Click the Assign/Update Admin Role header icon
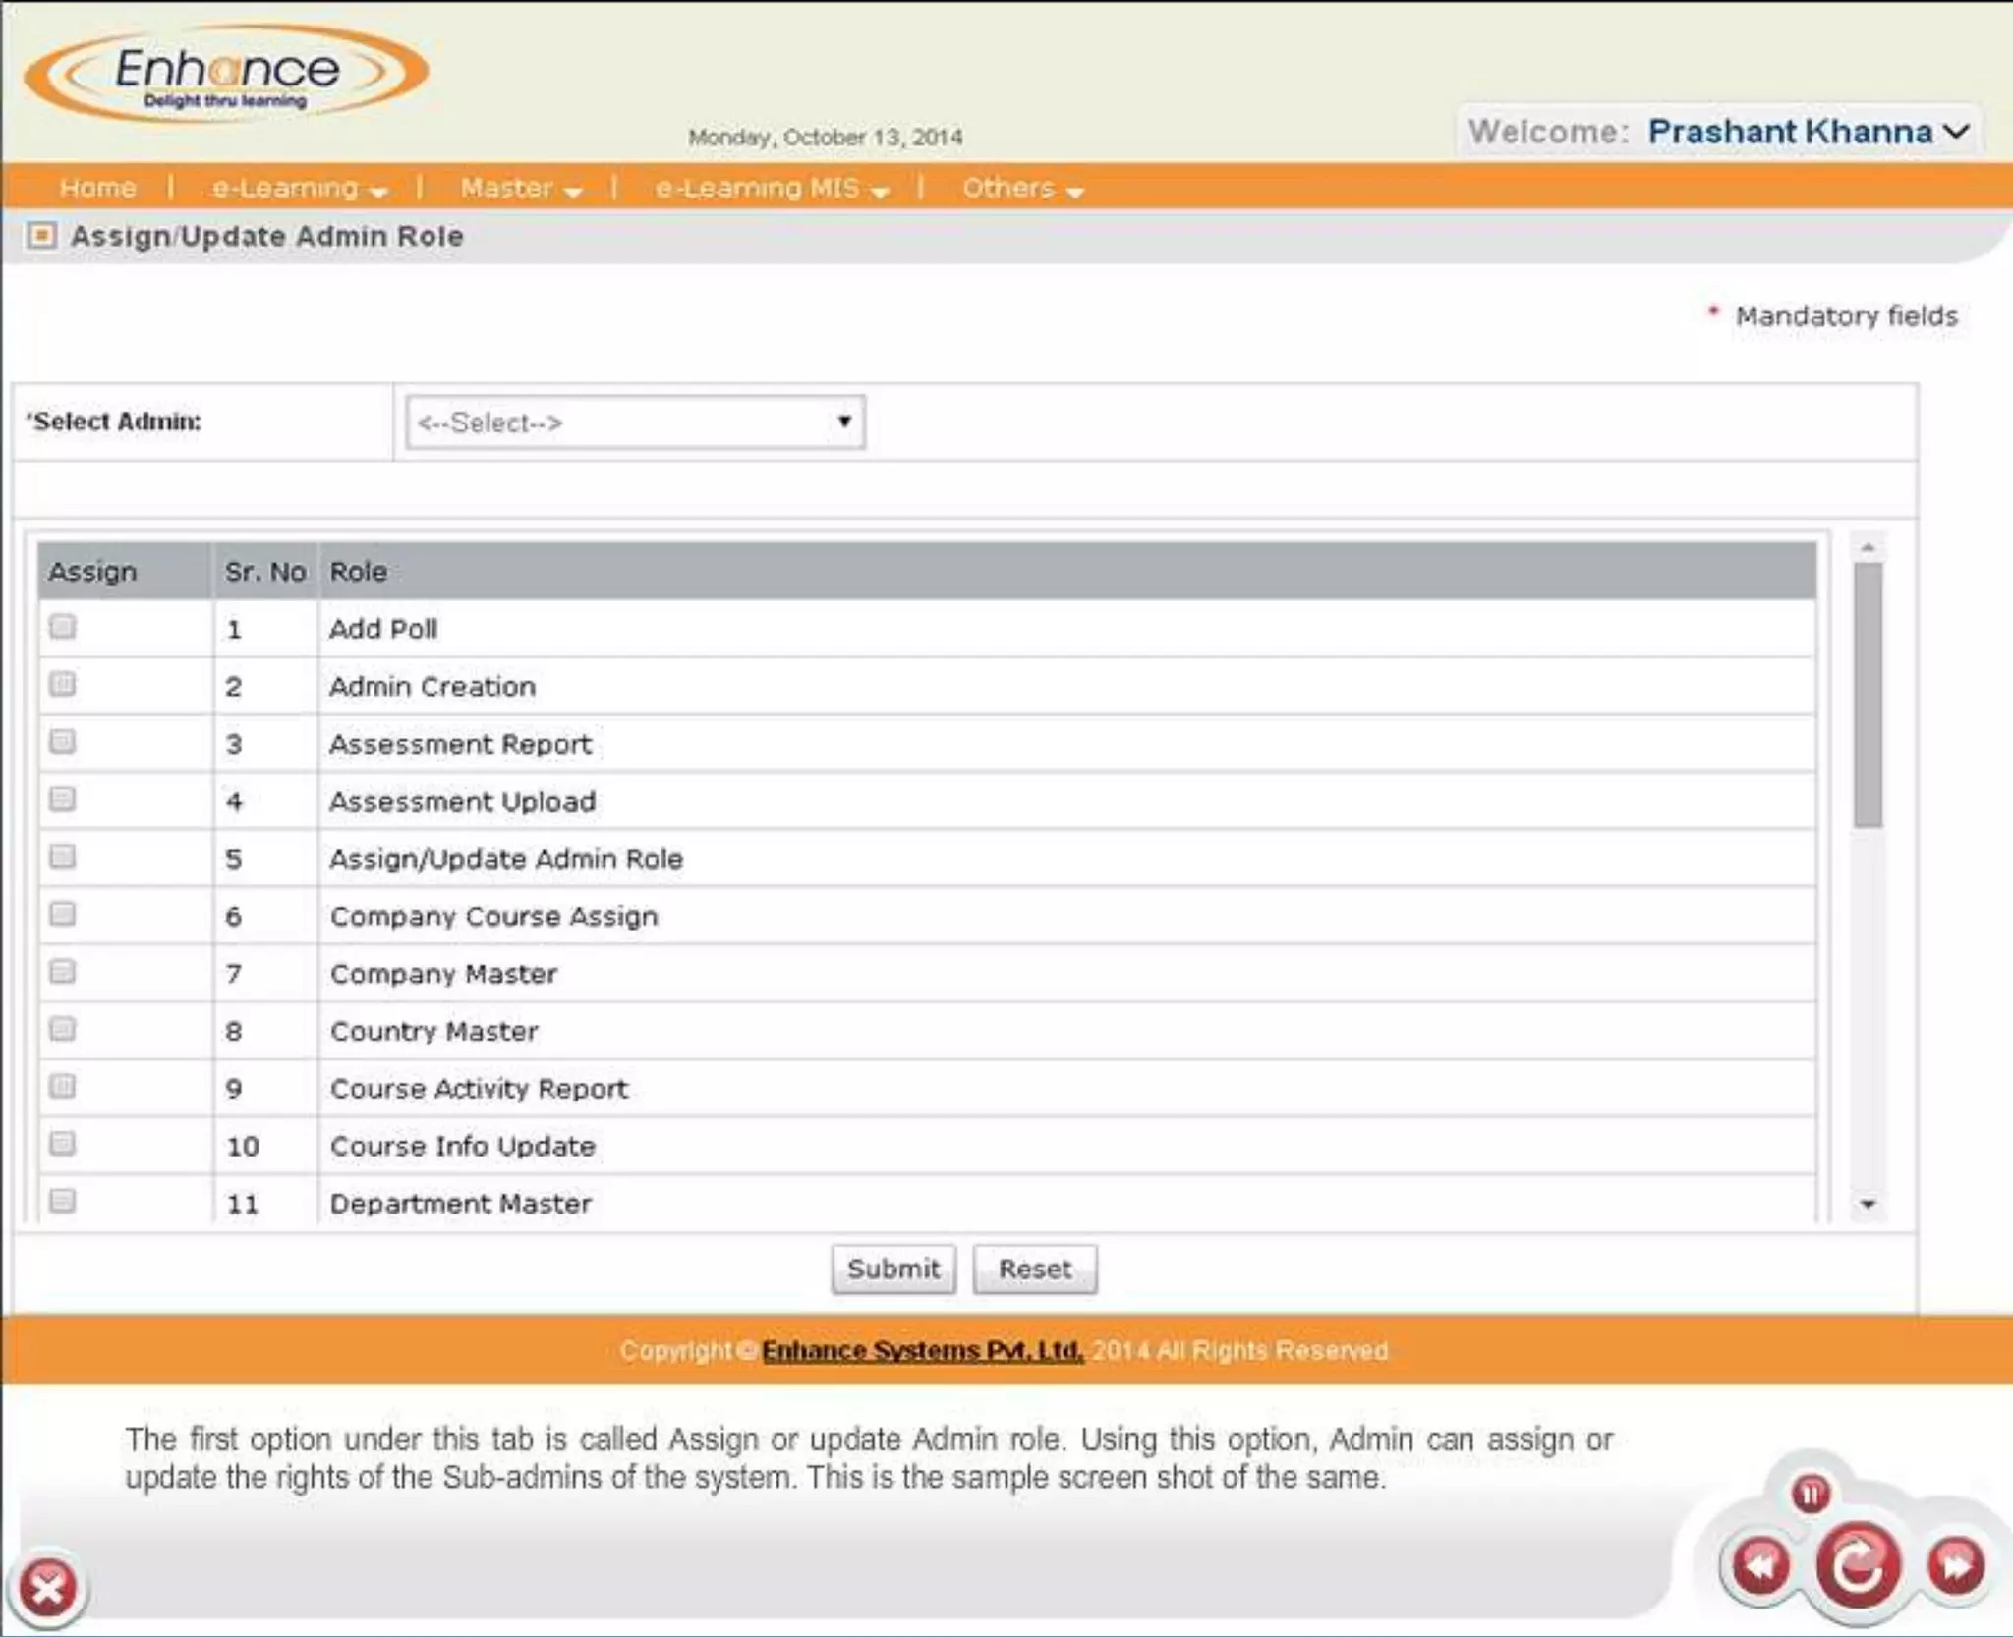The image size is (2013, 1637). 41,236
